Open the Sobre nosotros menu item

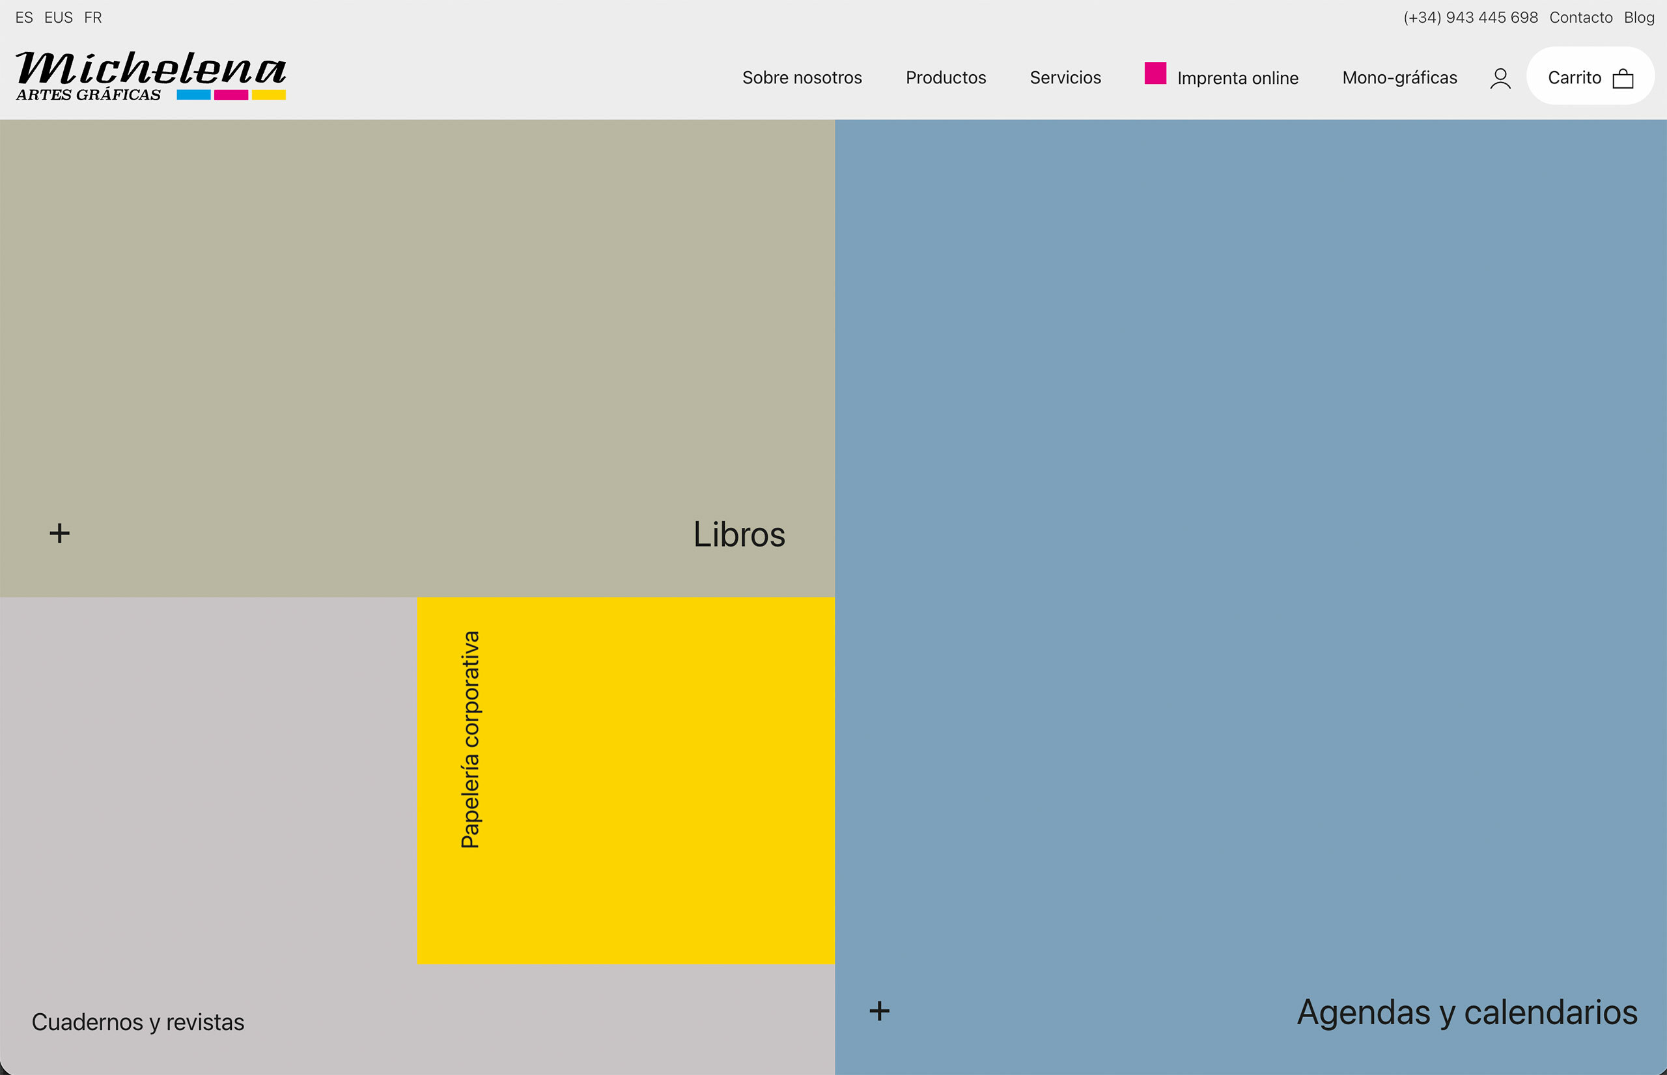[801, 77]
